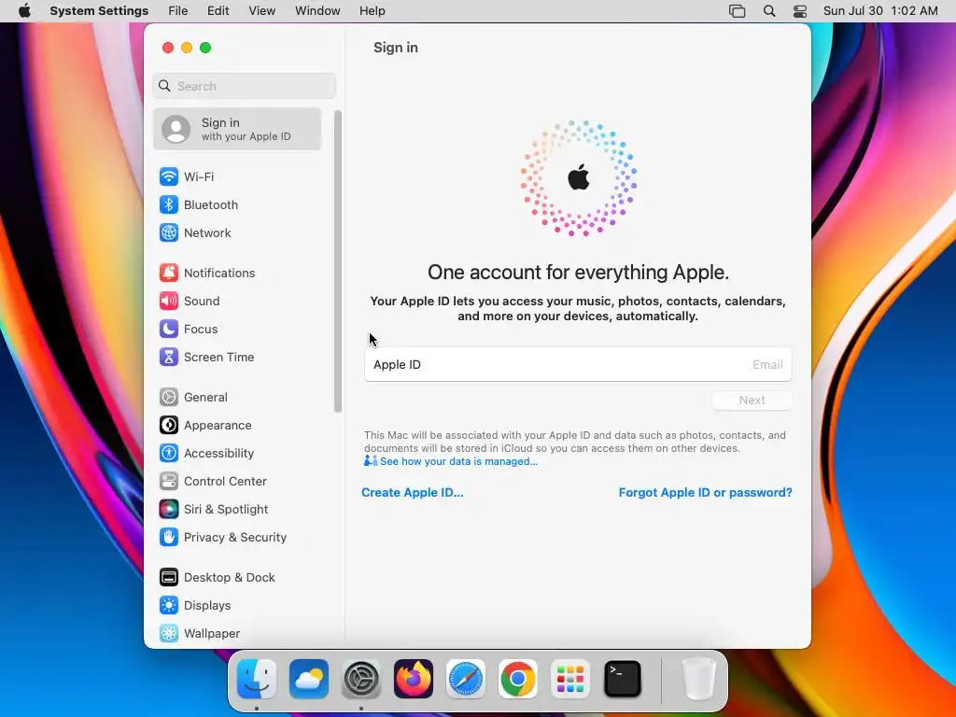
Task: Launch Firefox from the Dock
Action: click(414, 679)
